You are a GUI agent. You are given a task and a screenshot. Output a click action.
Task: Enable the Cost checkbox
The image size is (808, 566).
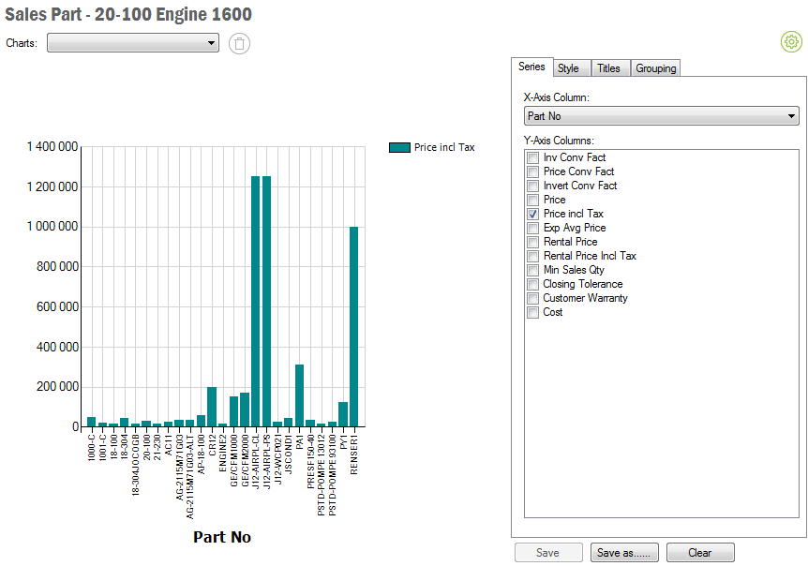point(532,312)
